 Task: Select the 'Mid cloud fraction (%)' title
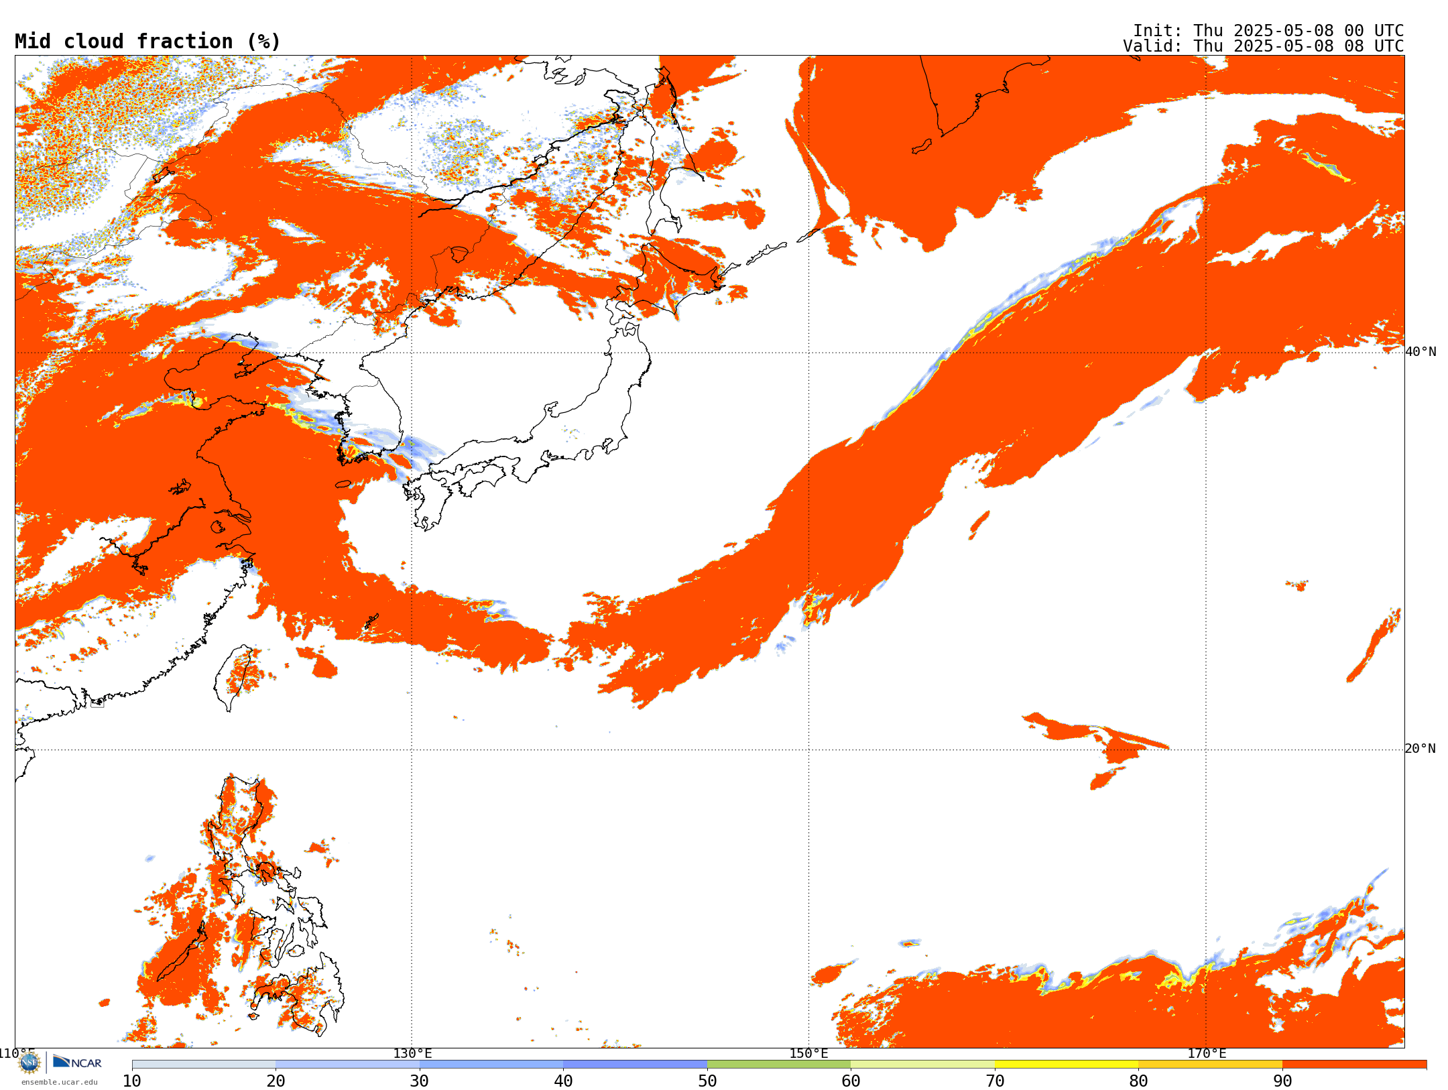pos(147,42)
